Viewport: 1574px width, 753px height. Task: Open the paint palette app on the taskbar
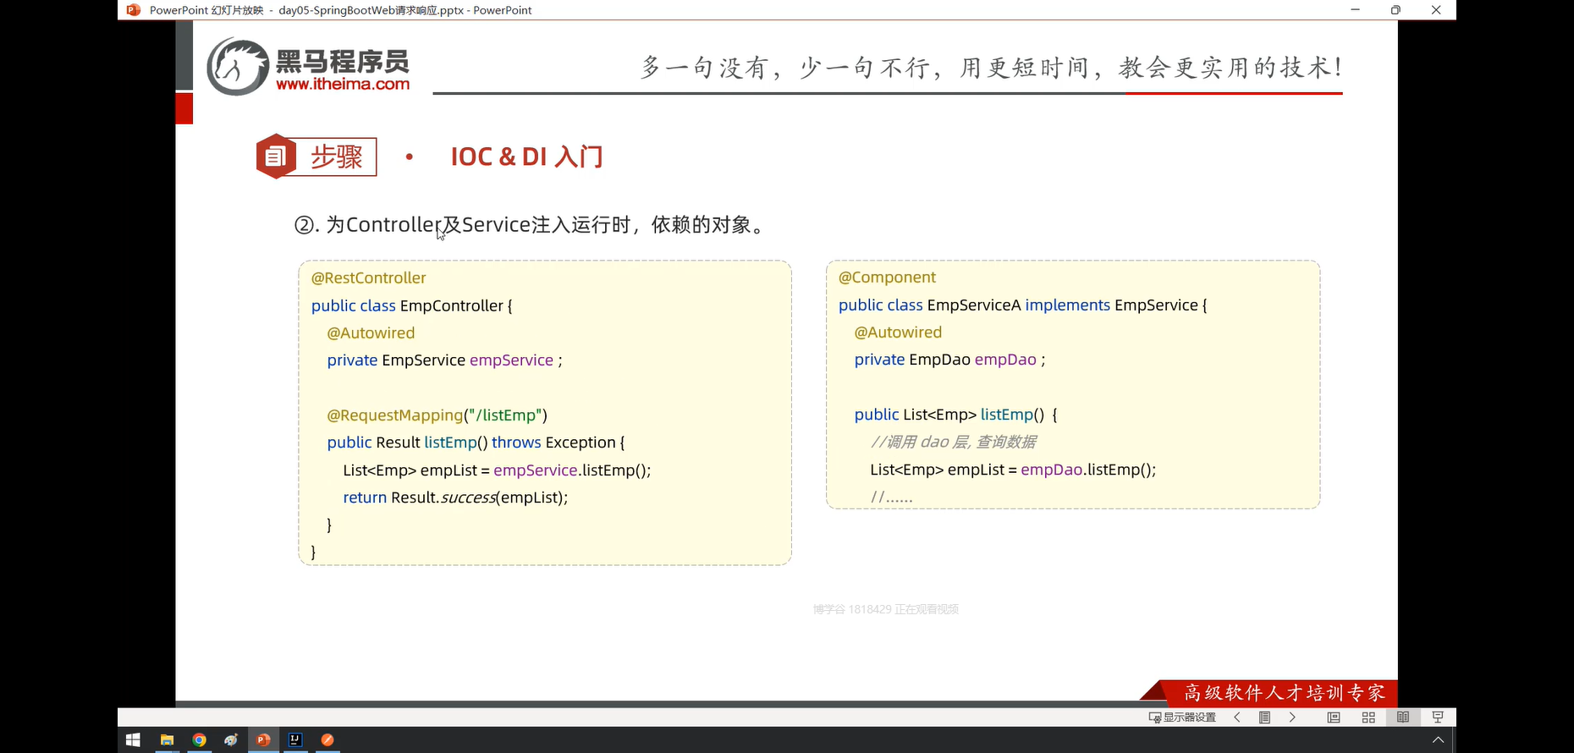pos(231,740)
